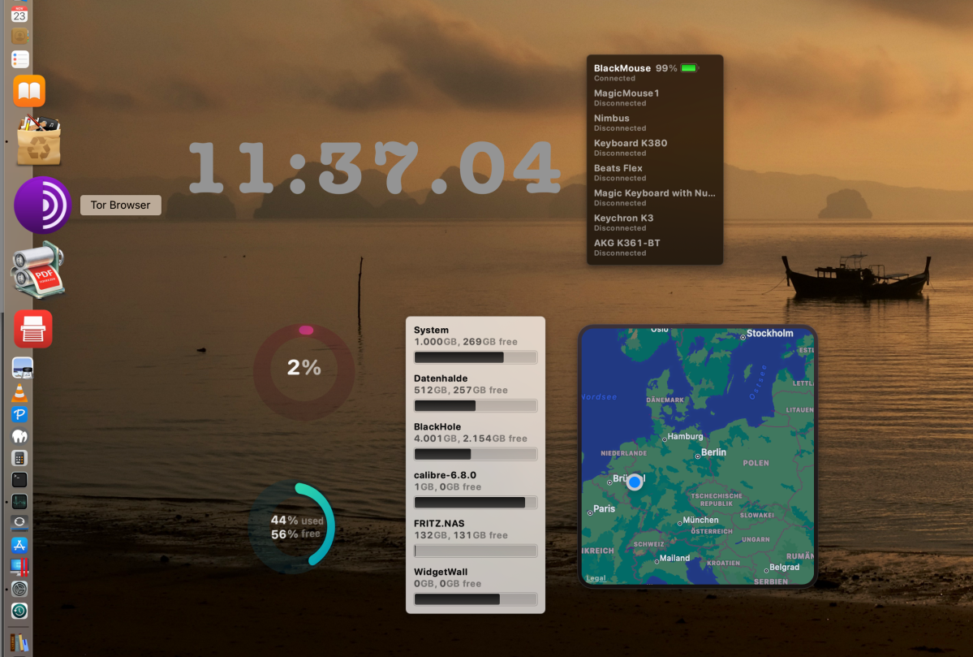Click the Tor Browser tooltip label

click(120, 205)
